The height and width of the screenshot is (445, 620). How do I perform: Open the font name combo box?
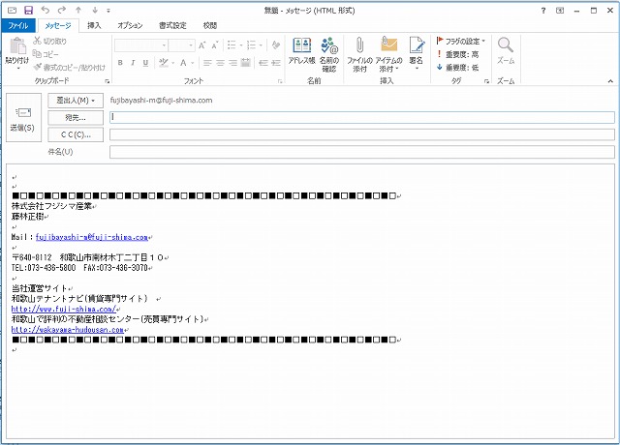(146, 44)
